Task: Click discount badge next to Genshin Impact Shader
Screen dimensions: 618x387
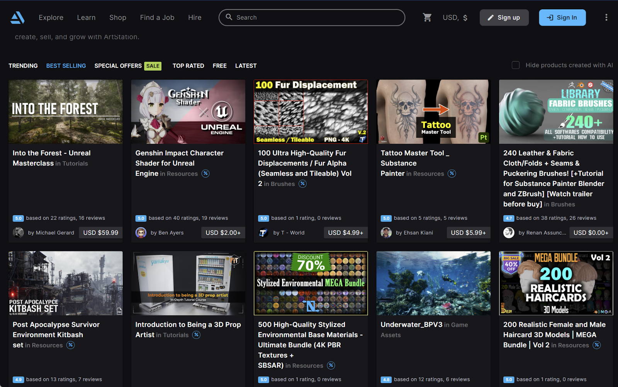Action: point(205,173)
